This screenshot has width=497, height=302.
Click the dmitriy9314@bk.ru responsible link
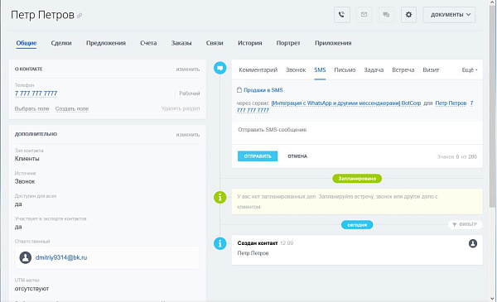point(61,257)
